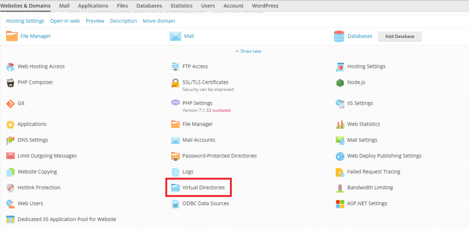Click the large Databases icon

point(339,36)
